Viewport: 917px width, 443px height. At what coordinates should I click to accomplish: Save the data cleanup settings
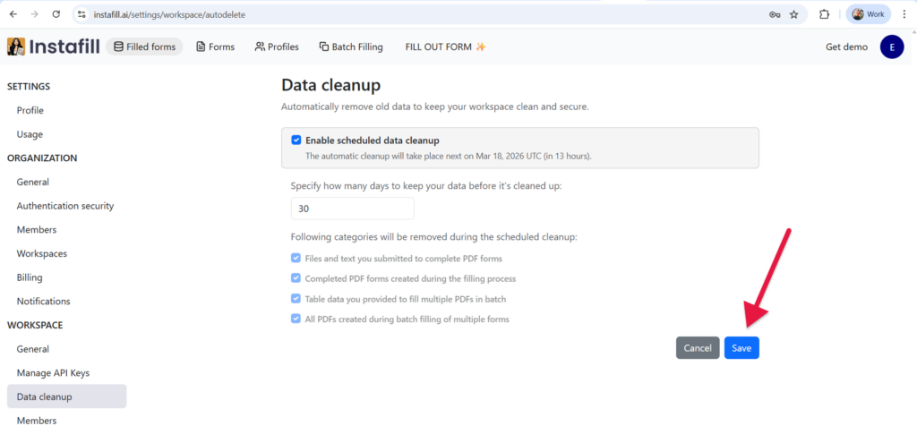pyautogui.click(x=741, y=348)
